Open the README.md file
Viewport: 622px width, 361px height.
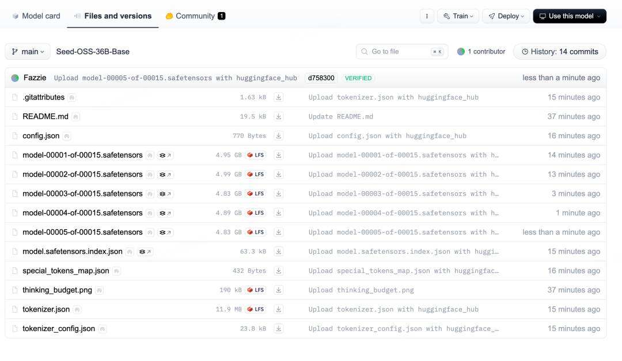[x=45, y=117]
